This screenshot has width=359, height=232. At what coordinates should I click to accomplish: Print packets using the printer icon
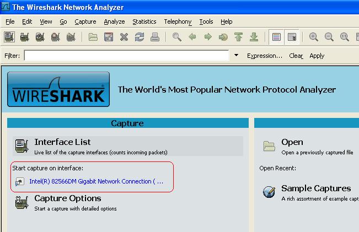pyautogui.click(x=155, y=37)
